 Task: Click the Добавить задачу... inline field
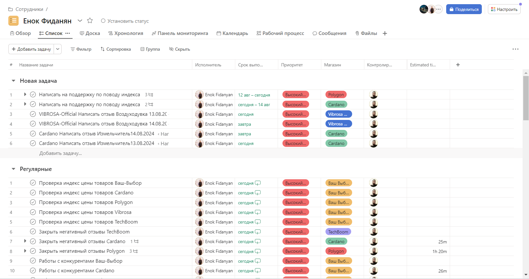point(60,153)
